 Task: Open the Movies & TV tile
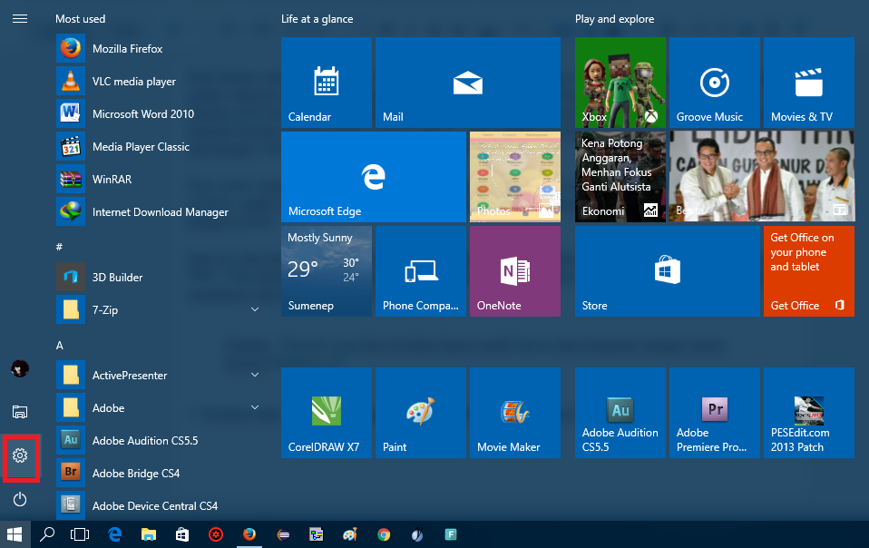[x=808, y=83]
